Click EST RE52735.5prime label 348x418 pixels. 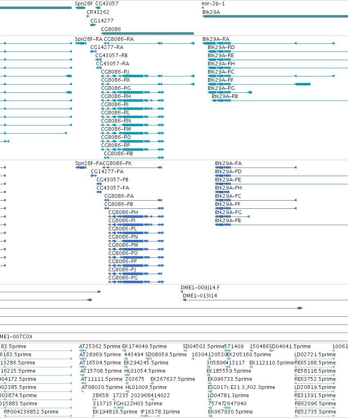(x=315, y=411)
